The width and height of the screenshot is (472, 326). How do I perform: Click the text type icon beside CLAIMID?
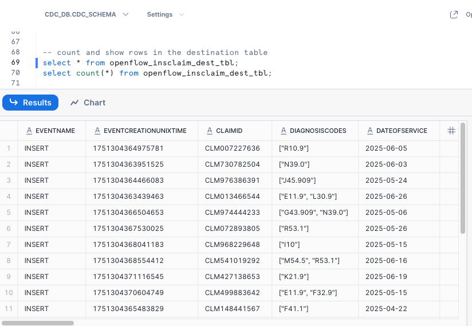tap(210, 131)
